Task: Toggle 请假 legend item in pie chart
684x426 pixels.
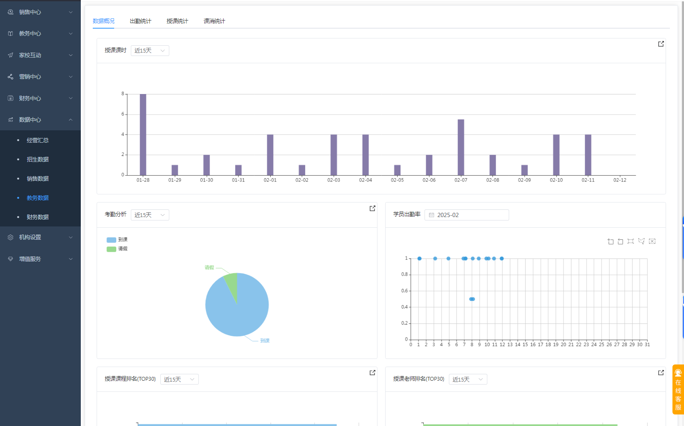Action: pos(117,249)
